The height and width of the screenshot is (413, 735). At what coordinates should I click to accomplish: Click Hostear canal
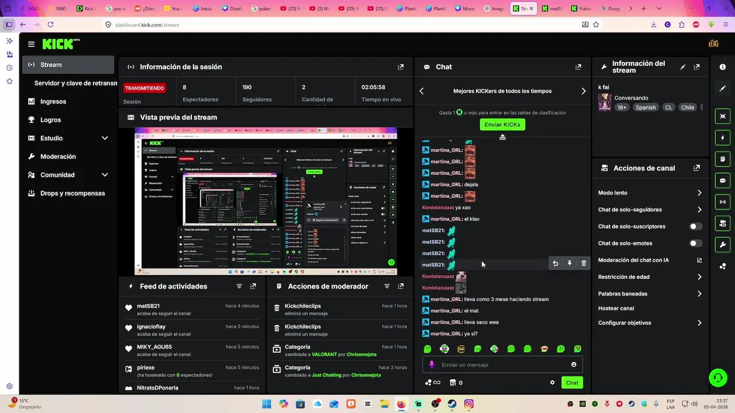coord(616,308)
